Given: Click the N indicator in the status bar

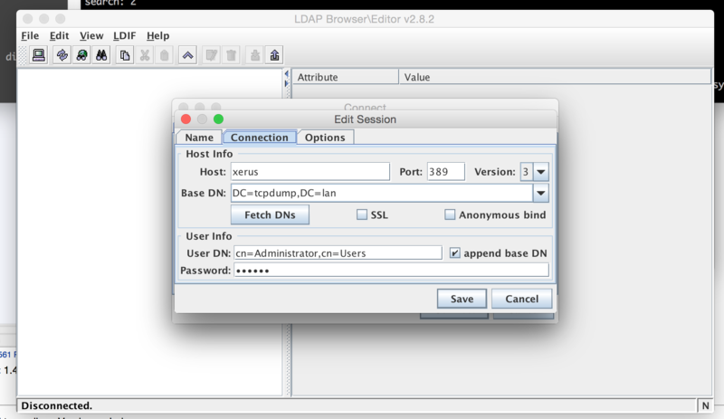Looking at the screenshot, I should [x=705, y=405].
